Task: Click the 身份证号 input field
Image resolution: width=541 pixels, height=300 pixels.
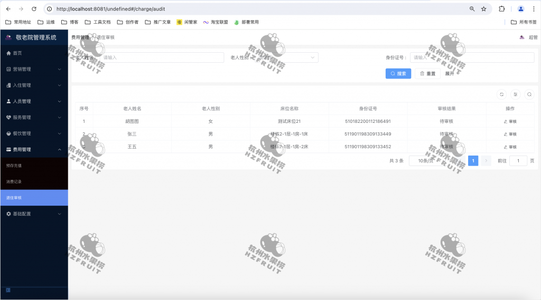Action: click(472, 57)
